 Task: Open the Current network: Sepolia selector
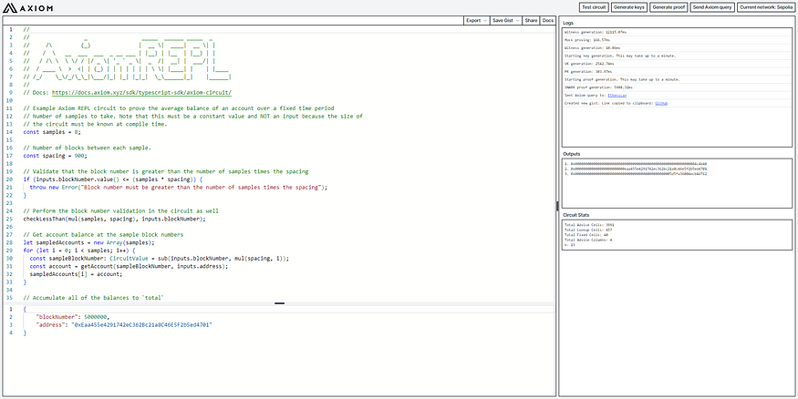click(x=766, y=7)
